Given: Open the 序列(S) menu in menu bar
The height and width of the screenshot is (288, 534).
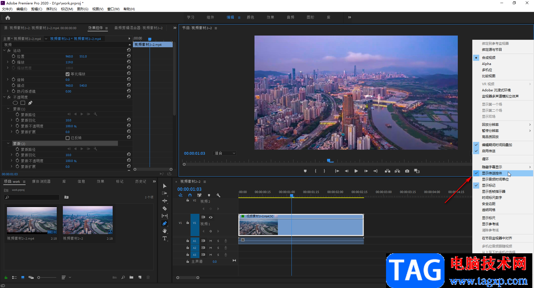Looking at the screenshot, I should (51, 9).
